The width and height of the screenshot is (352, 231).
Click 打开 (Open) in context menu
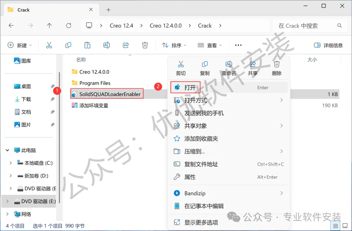pos(229,87)
